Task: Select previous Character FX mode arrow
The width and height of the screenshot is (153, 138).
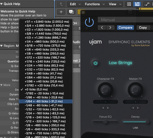Action: point(103,108)
